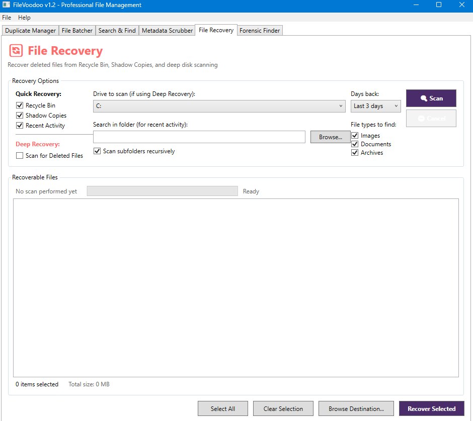Screen dimensions: 473x421
Task: Go to the Forensic Finder tab
Action: 260,31
